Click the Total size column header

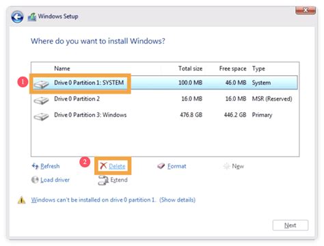click(x=190, y=68)
